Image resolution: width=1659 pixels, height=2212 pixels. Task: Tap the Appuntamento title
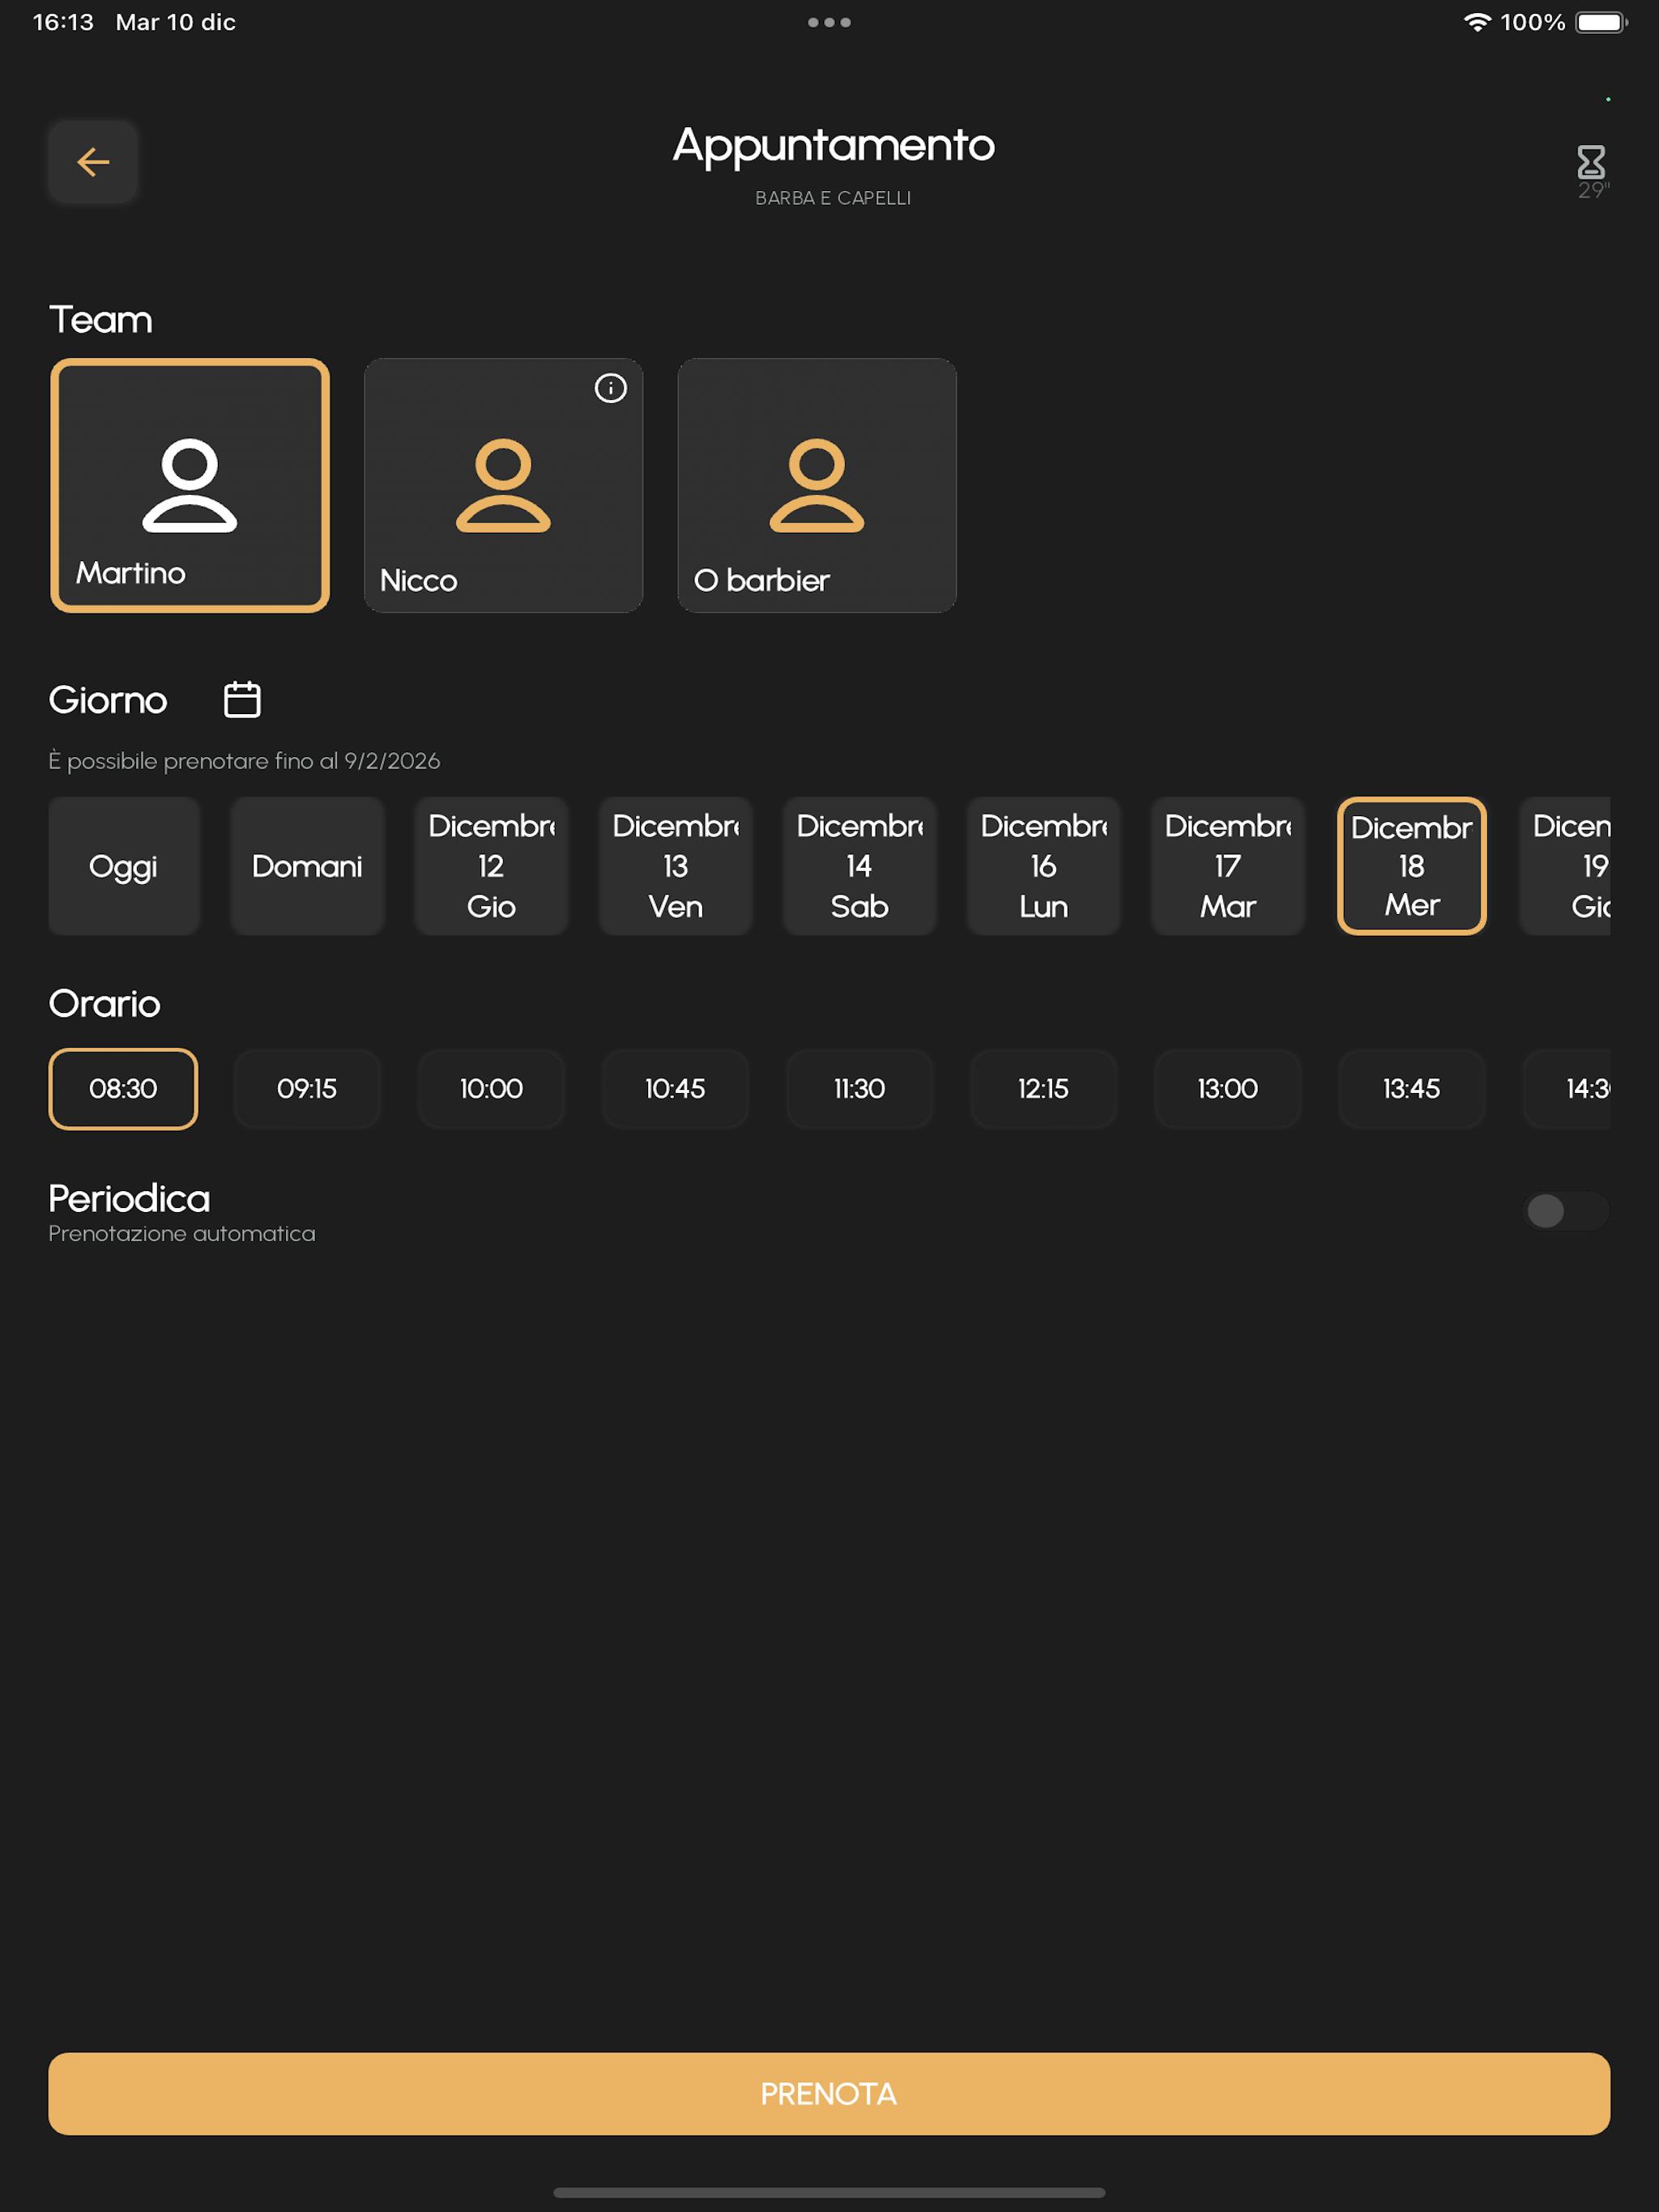834,146
